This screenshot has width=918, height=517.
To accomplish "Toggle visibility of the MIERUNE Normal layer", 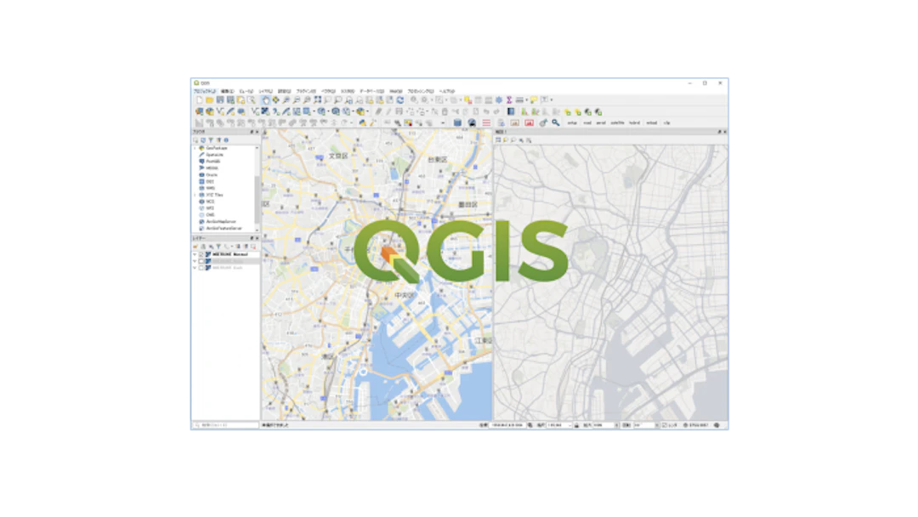I will pyautogui.click(x=200, y=253).
